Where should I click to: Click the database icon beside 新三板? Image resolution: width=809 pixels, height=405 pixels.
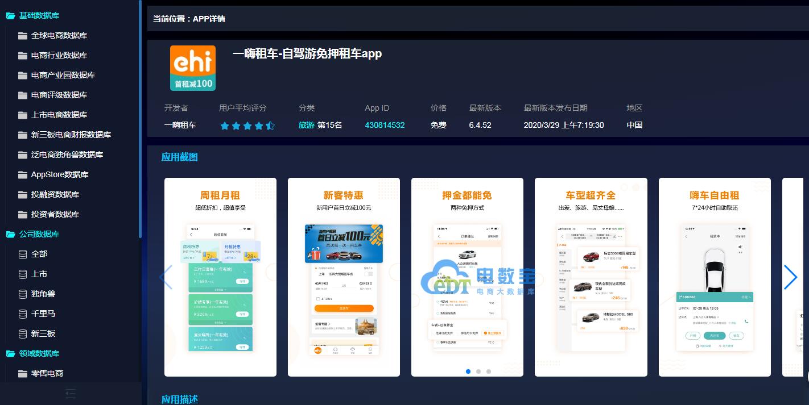tap(23, 334)
